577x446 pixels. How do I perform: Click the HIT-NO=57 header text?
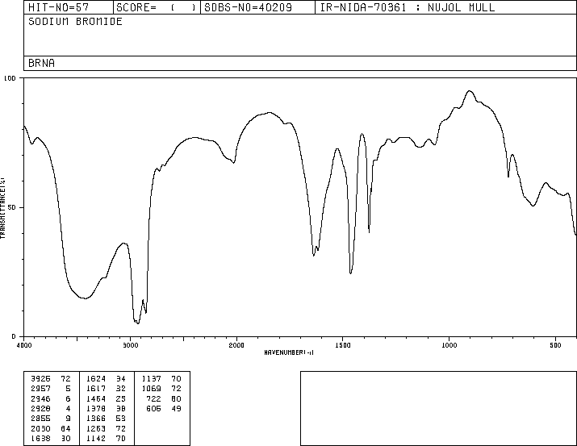click(x=59, y=7)
